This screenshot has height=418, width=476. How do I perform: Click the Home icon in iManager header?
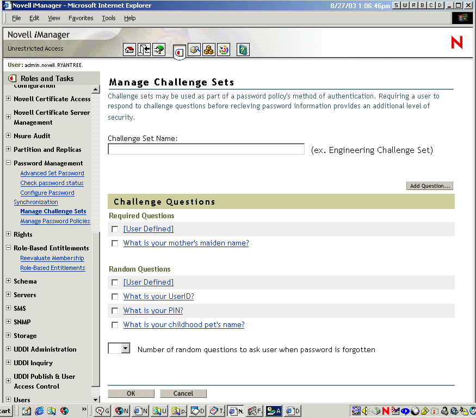(129, 50)
